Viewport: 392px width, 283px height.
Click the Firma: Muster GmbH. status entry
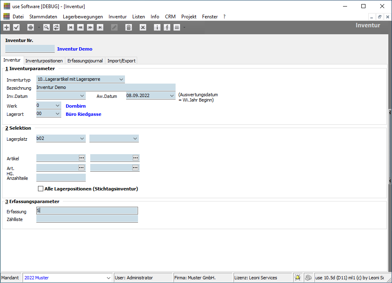[203, 278]
